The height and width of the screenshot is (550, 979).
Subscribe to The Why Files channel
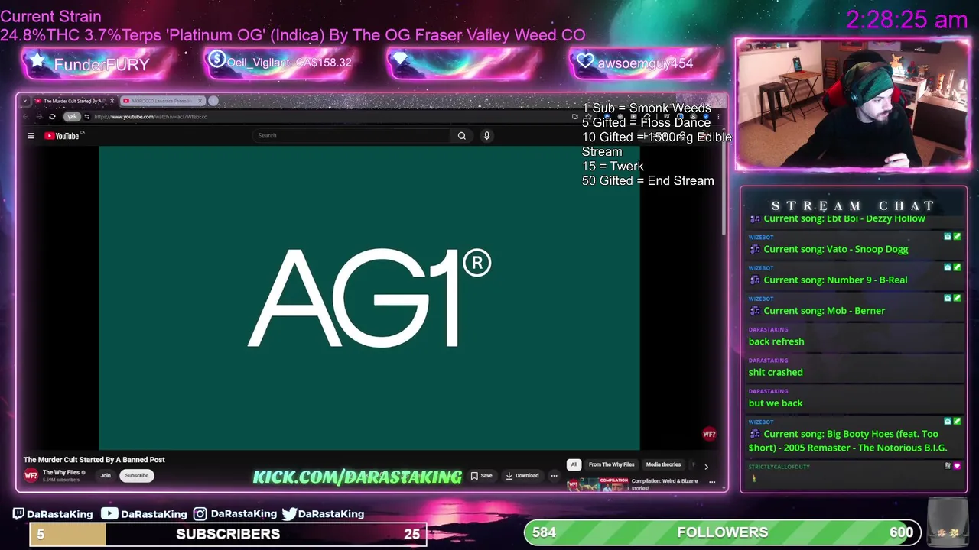(137, 475)
